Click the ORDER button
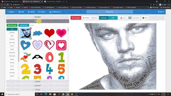The width and height of the screenshot is (171, 96). [32, 12]
